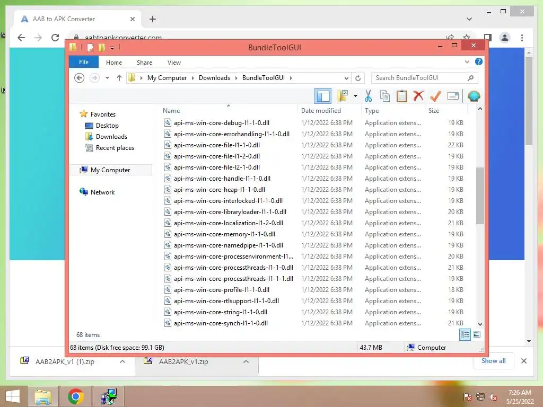Open options arrow for AAB2APK_v1.zip download
Screen dimensions: 543x407
pyautogui.click(x=246, y=361)
